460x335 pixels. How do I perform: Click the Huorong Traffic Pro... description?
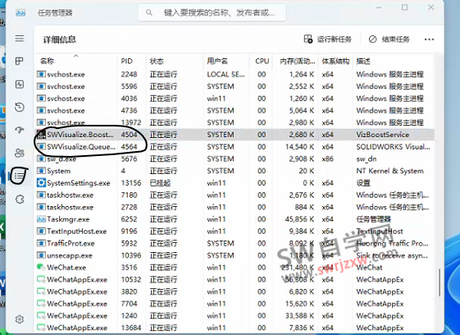(392, 243)
